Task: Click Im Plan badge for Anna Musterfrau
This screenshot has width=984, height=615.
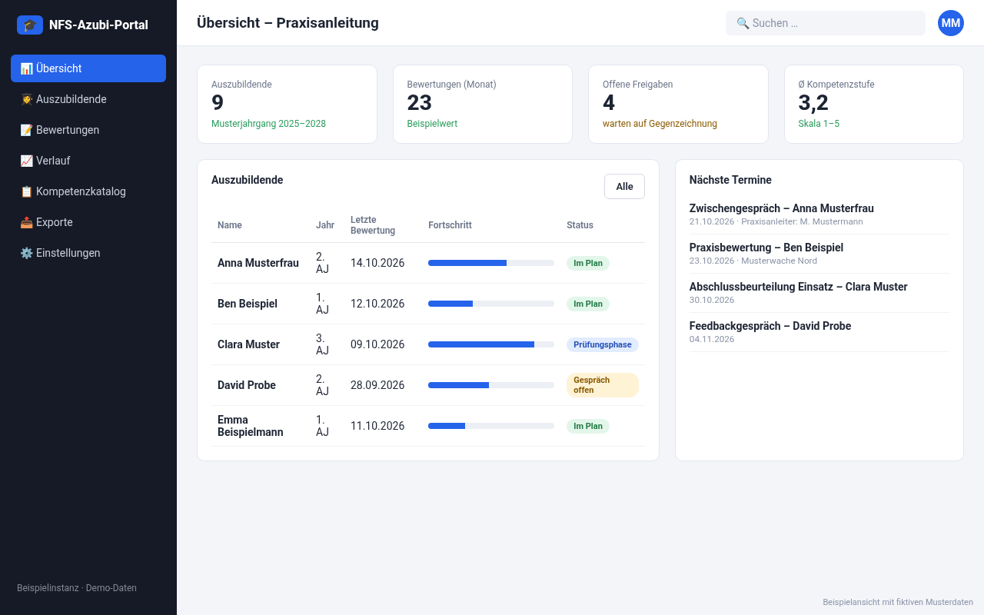Action: tap(588, 263)
